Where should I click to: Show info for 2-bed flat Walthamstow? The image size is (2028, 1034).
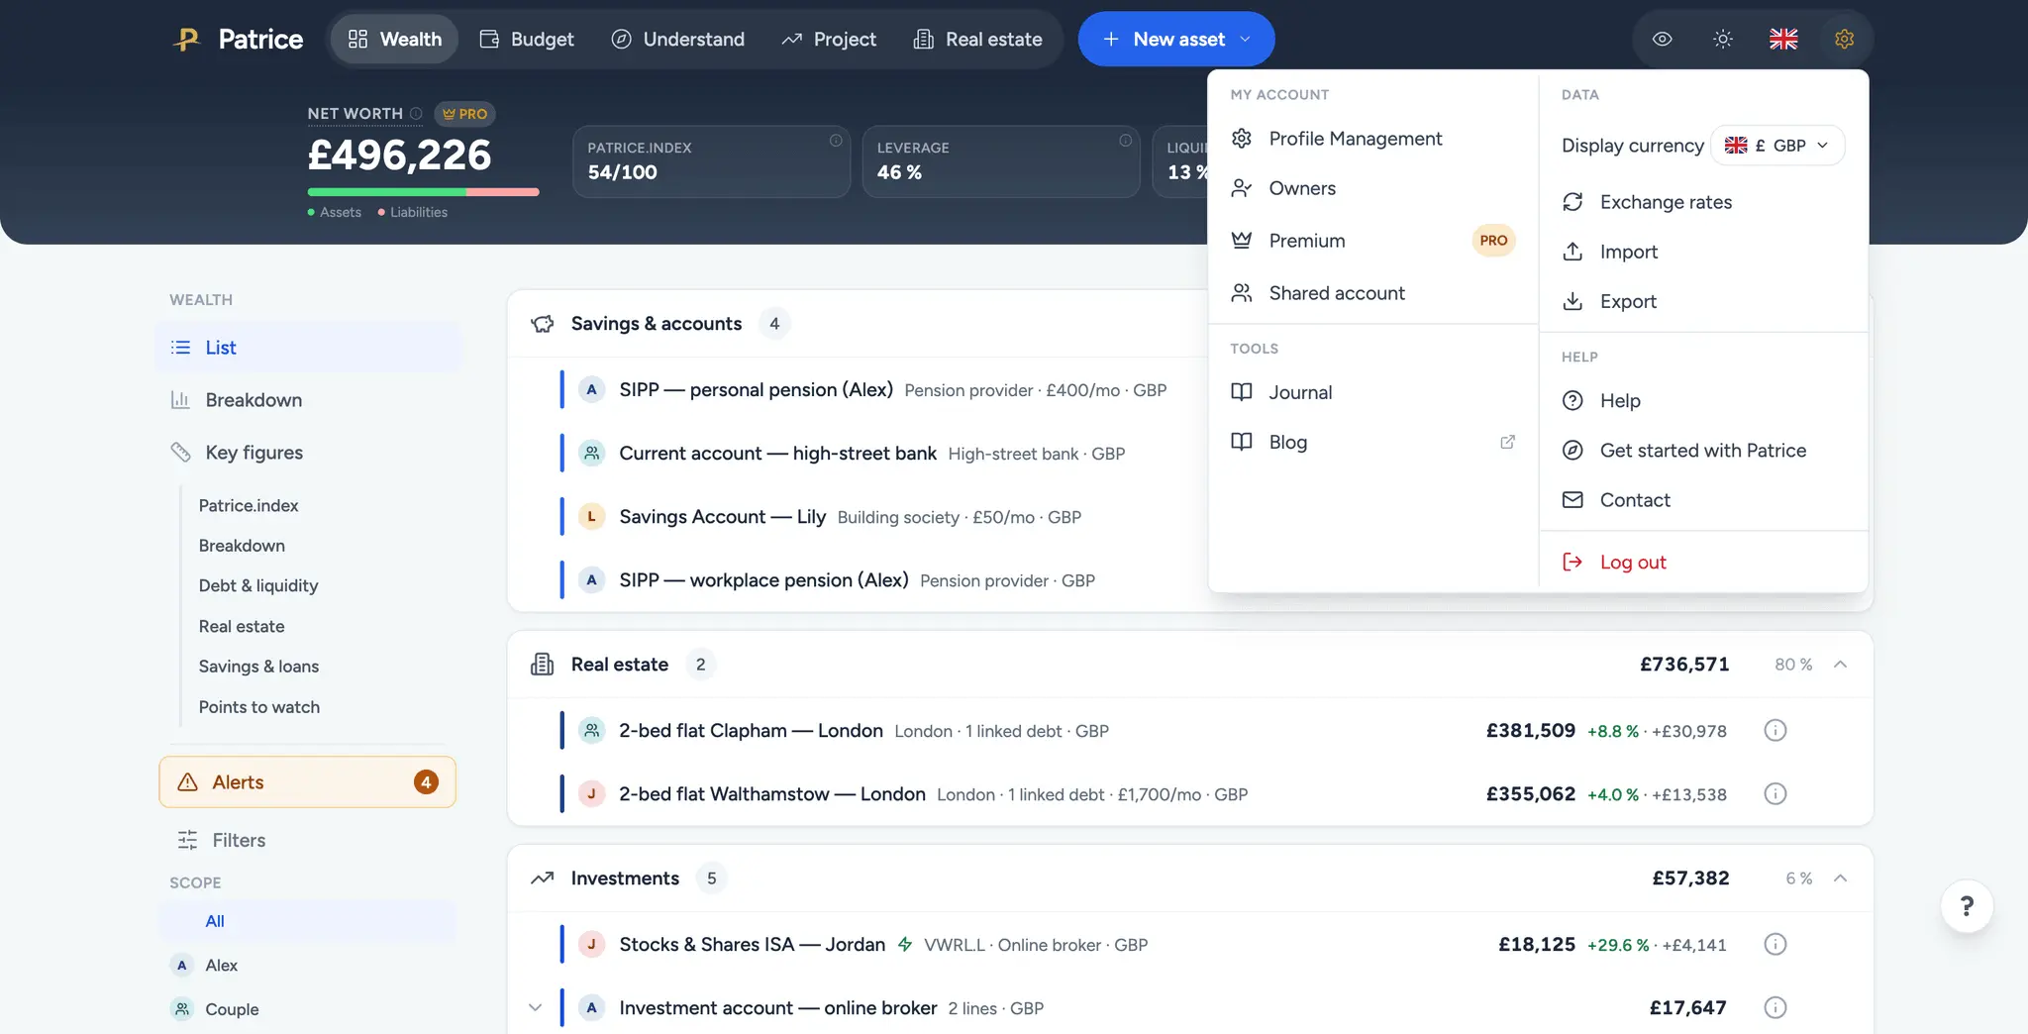pyautogui.click(x=1775, y=794)
